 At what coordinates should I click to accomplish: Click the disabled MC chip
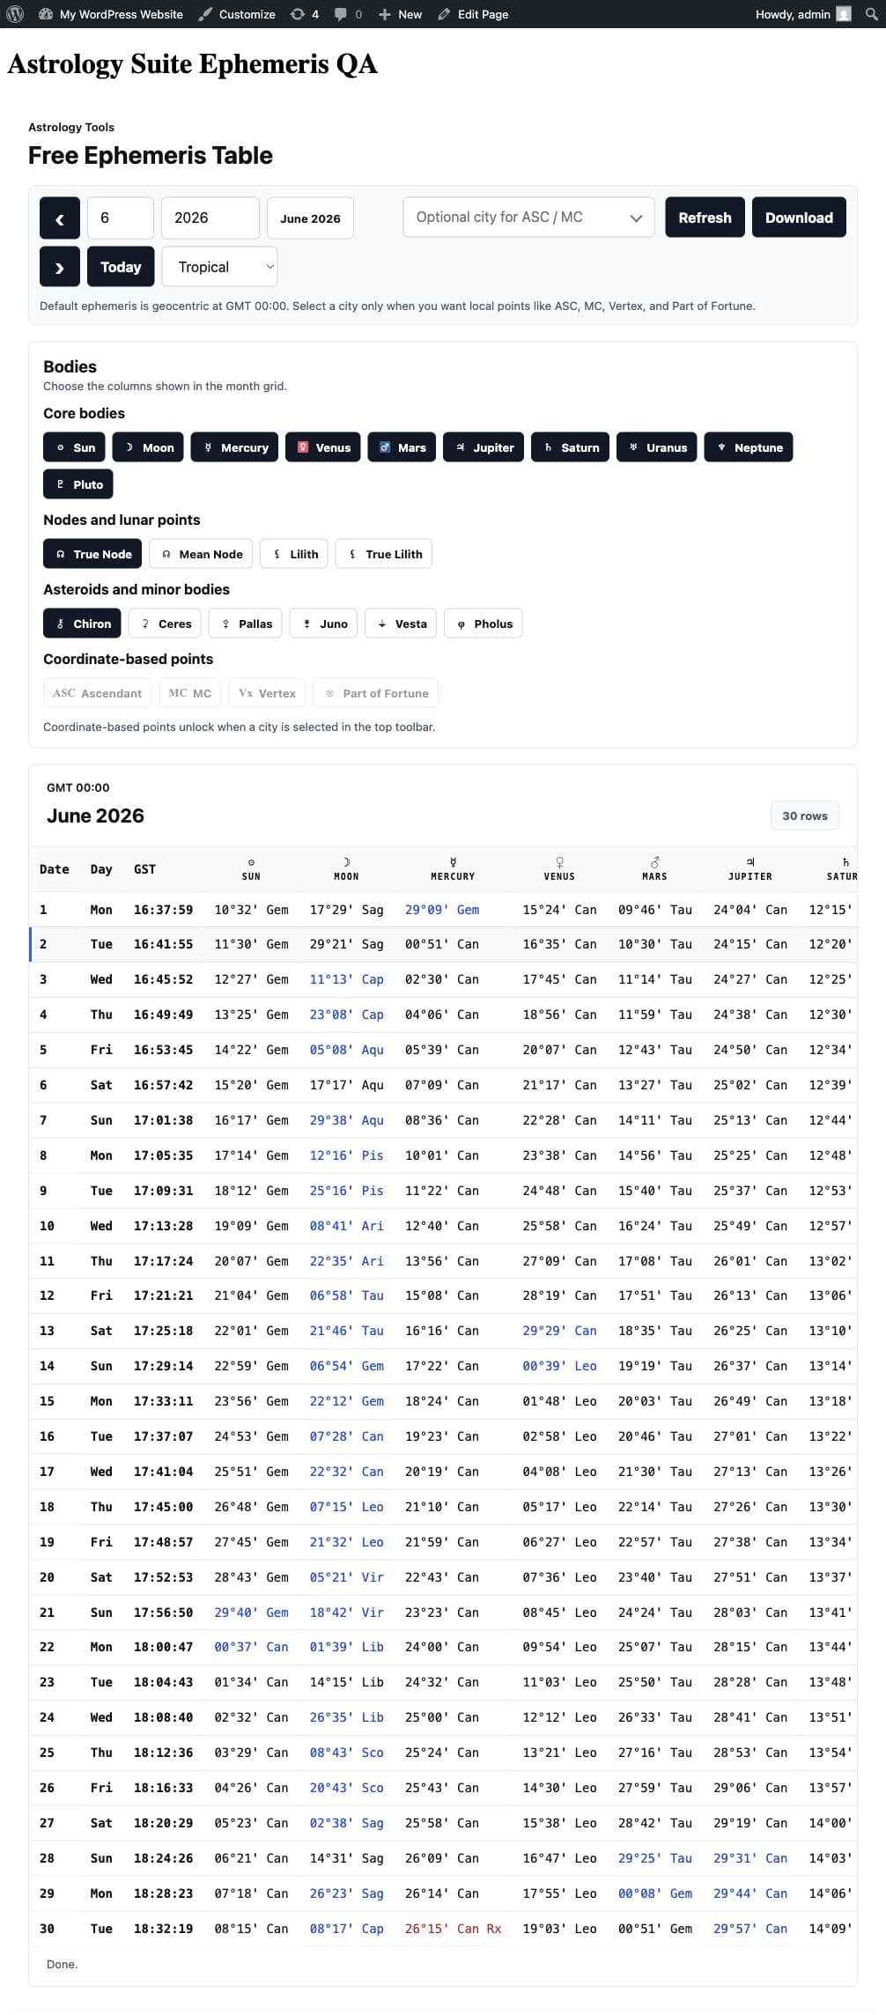coord(190,693)
